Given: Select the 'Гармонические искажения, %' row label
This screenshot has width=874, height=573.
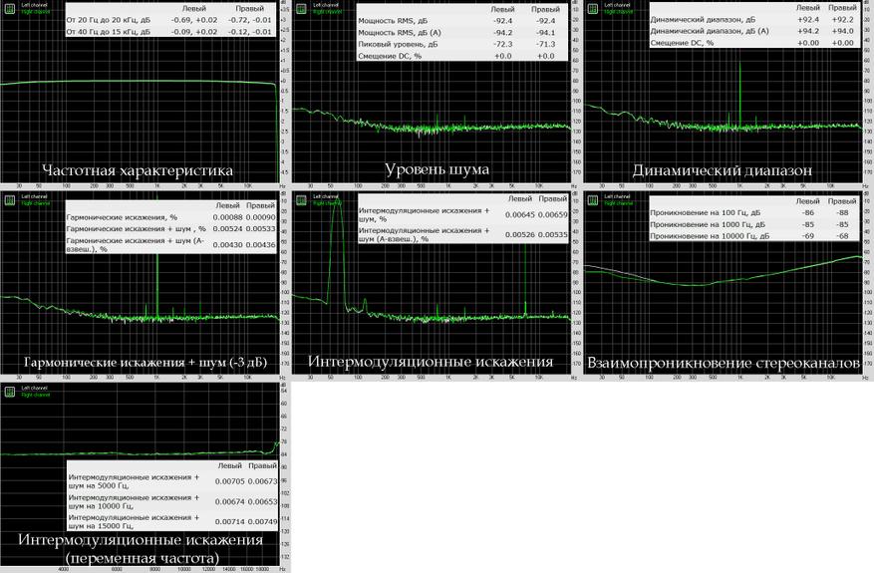Looking at the screenshot, I should [x=122, y=217].
